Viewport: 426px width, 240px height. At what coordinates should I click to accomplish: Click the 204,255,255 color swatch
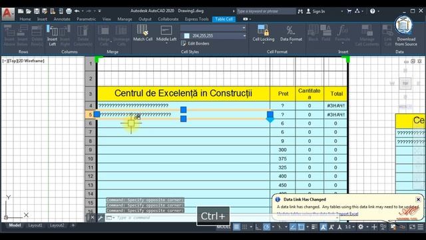[186, 35]
